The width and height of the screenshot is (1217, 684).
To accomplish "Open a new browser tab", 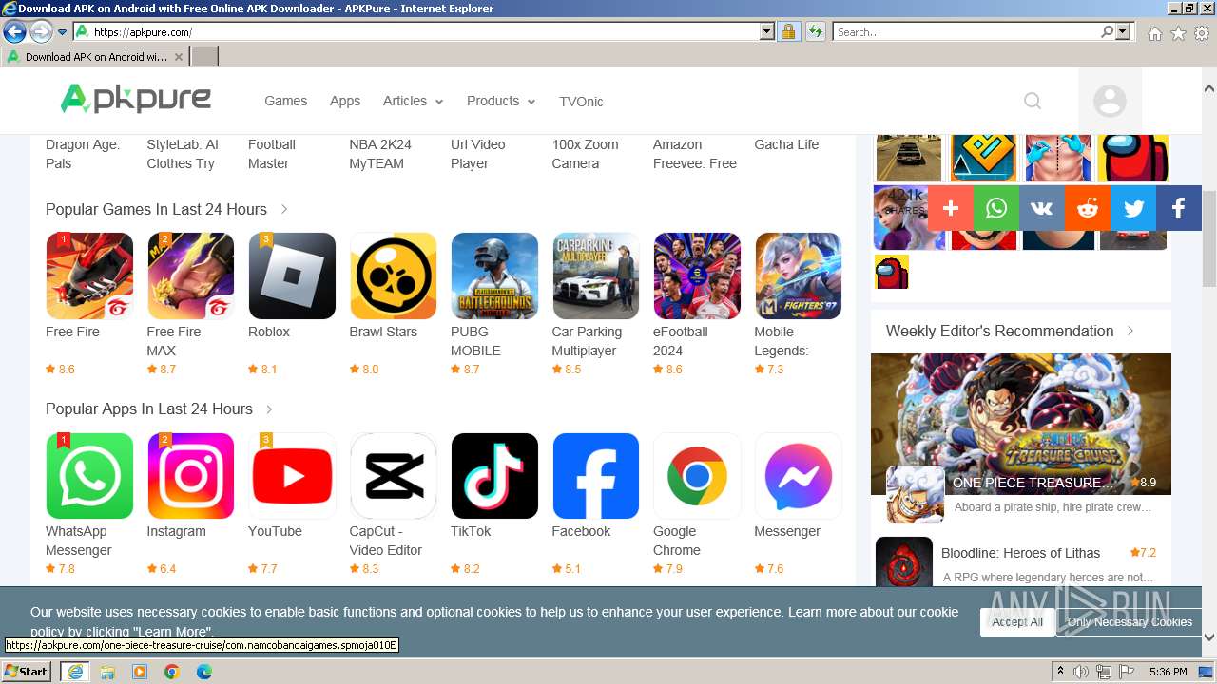I will [x=204, y=57].
